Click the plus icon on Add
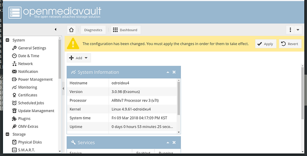This screenshot has width=307, height=156. coord(72,58)
